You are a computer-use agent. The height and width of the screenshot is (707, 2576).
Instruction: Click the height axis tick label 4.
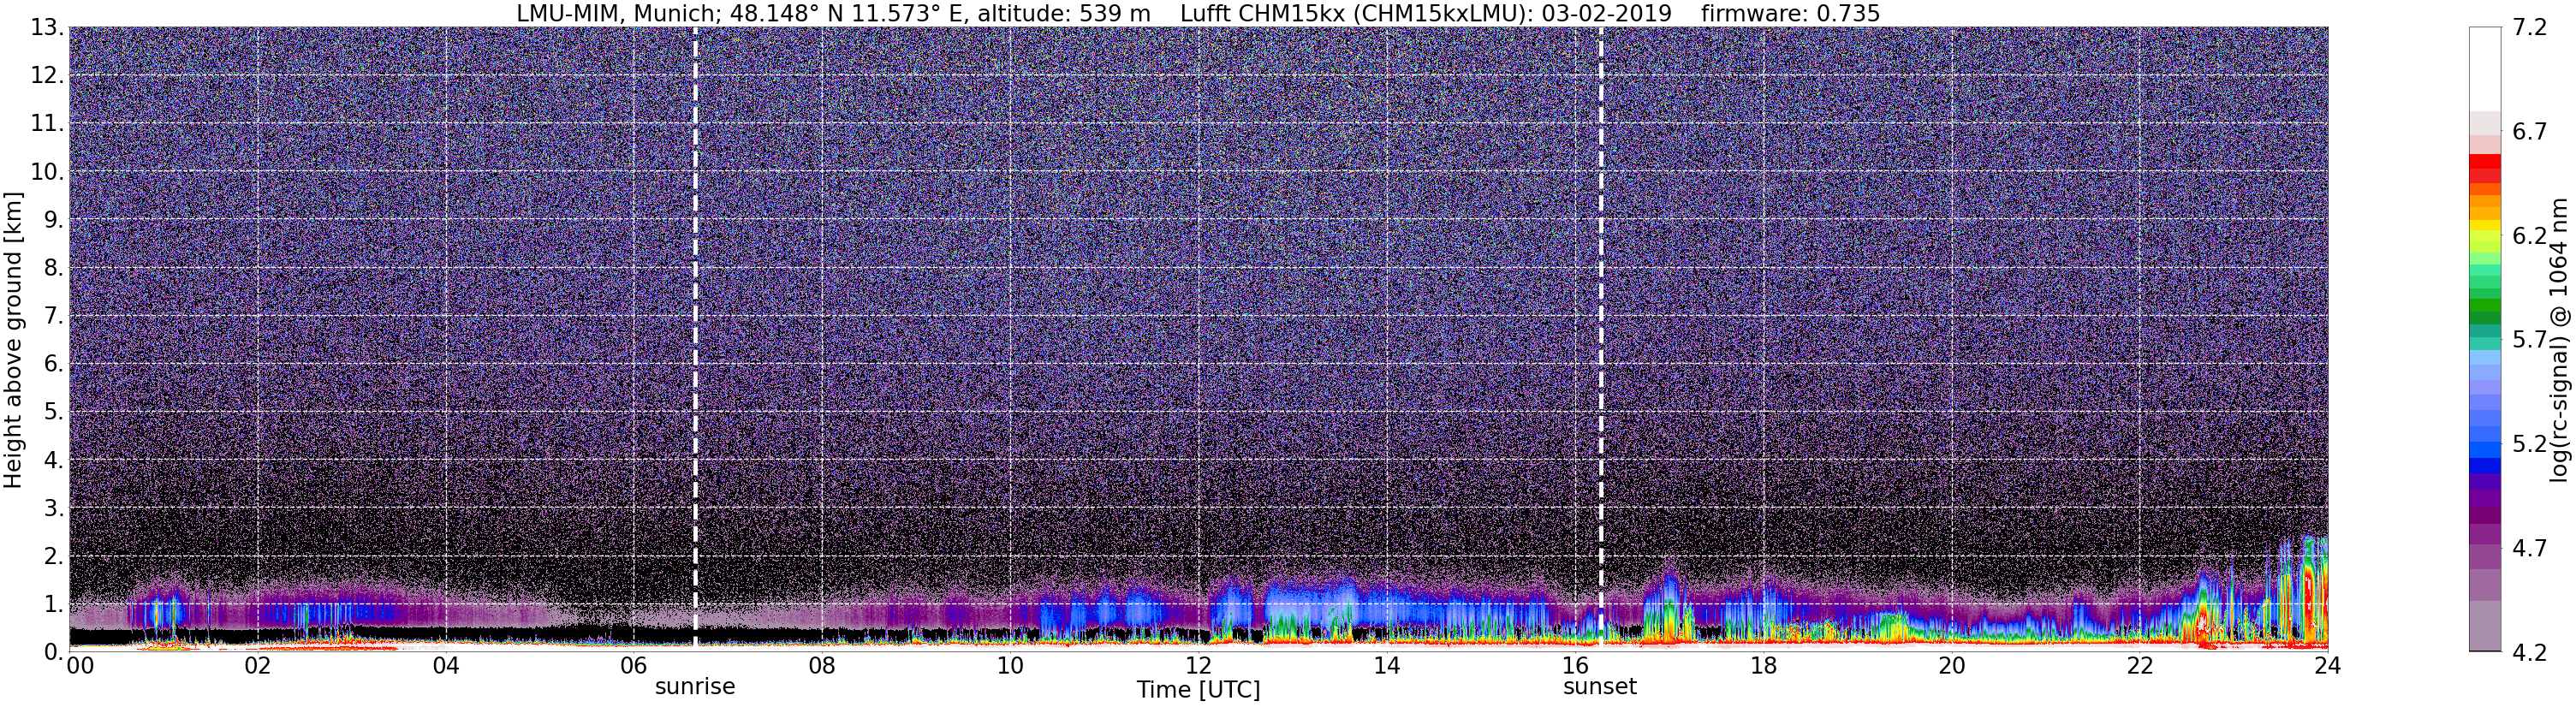(x=54, y=460)
